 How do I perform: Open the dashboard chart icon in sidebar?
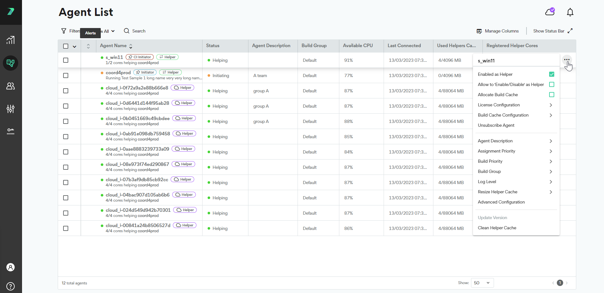pos(11,40)
